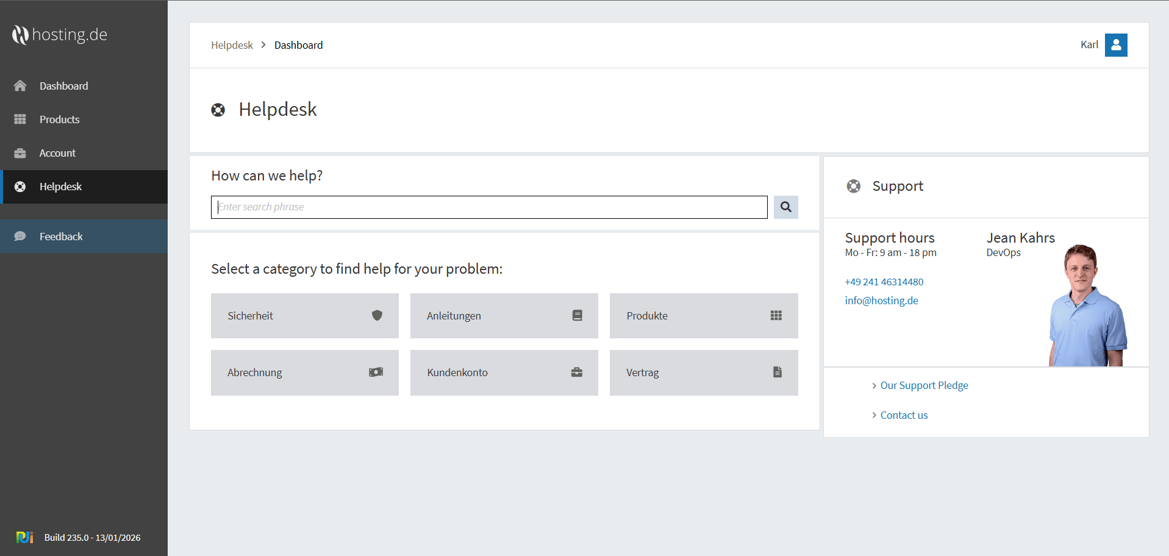The width and height of the screenshot is (1169, 556).
Task: Click the grid icon in Produkte tile
Action: 776,315
